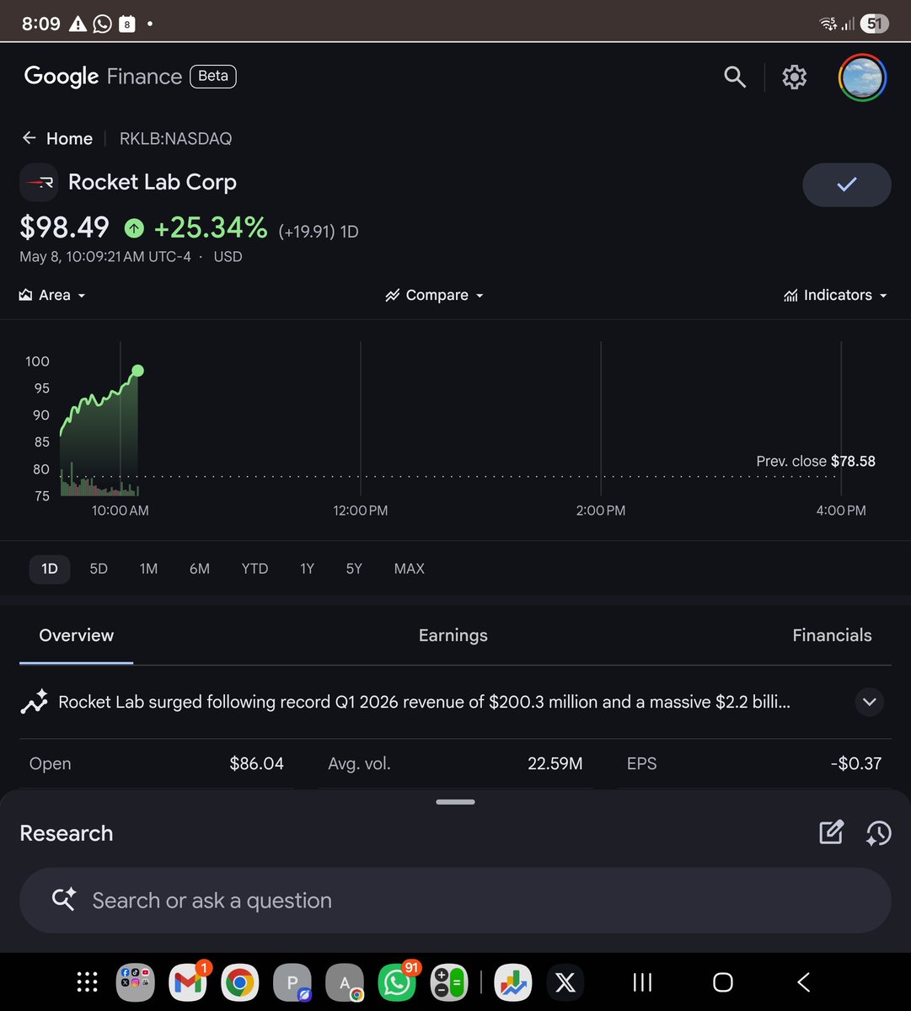The height and width of the screenshot is (1011, 911).
Task: Open the X app in taskbar
Action: click(x=565, y=982)
